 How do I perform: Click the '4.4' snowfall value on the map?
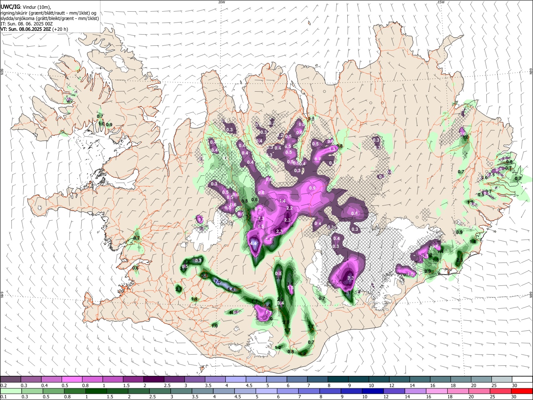pos(253,243)
